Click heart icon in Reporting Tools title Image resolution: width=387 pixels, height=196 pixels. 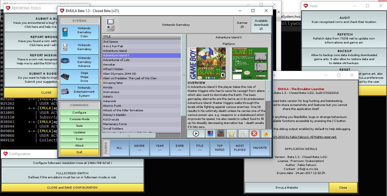click(8, 8)
